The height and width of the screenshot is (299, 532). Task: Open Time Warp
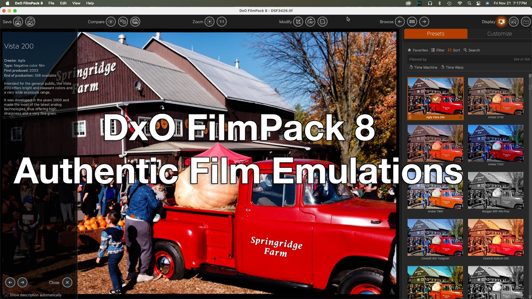coord(452,67)
